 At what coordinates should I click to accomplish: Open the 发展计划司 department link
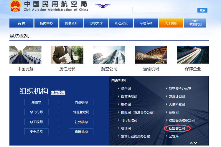point(177,96)
